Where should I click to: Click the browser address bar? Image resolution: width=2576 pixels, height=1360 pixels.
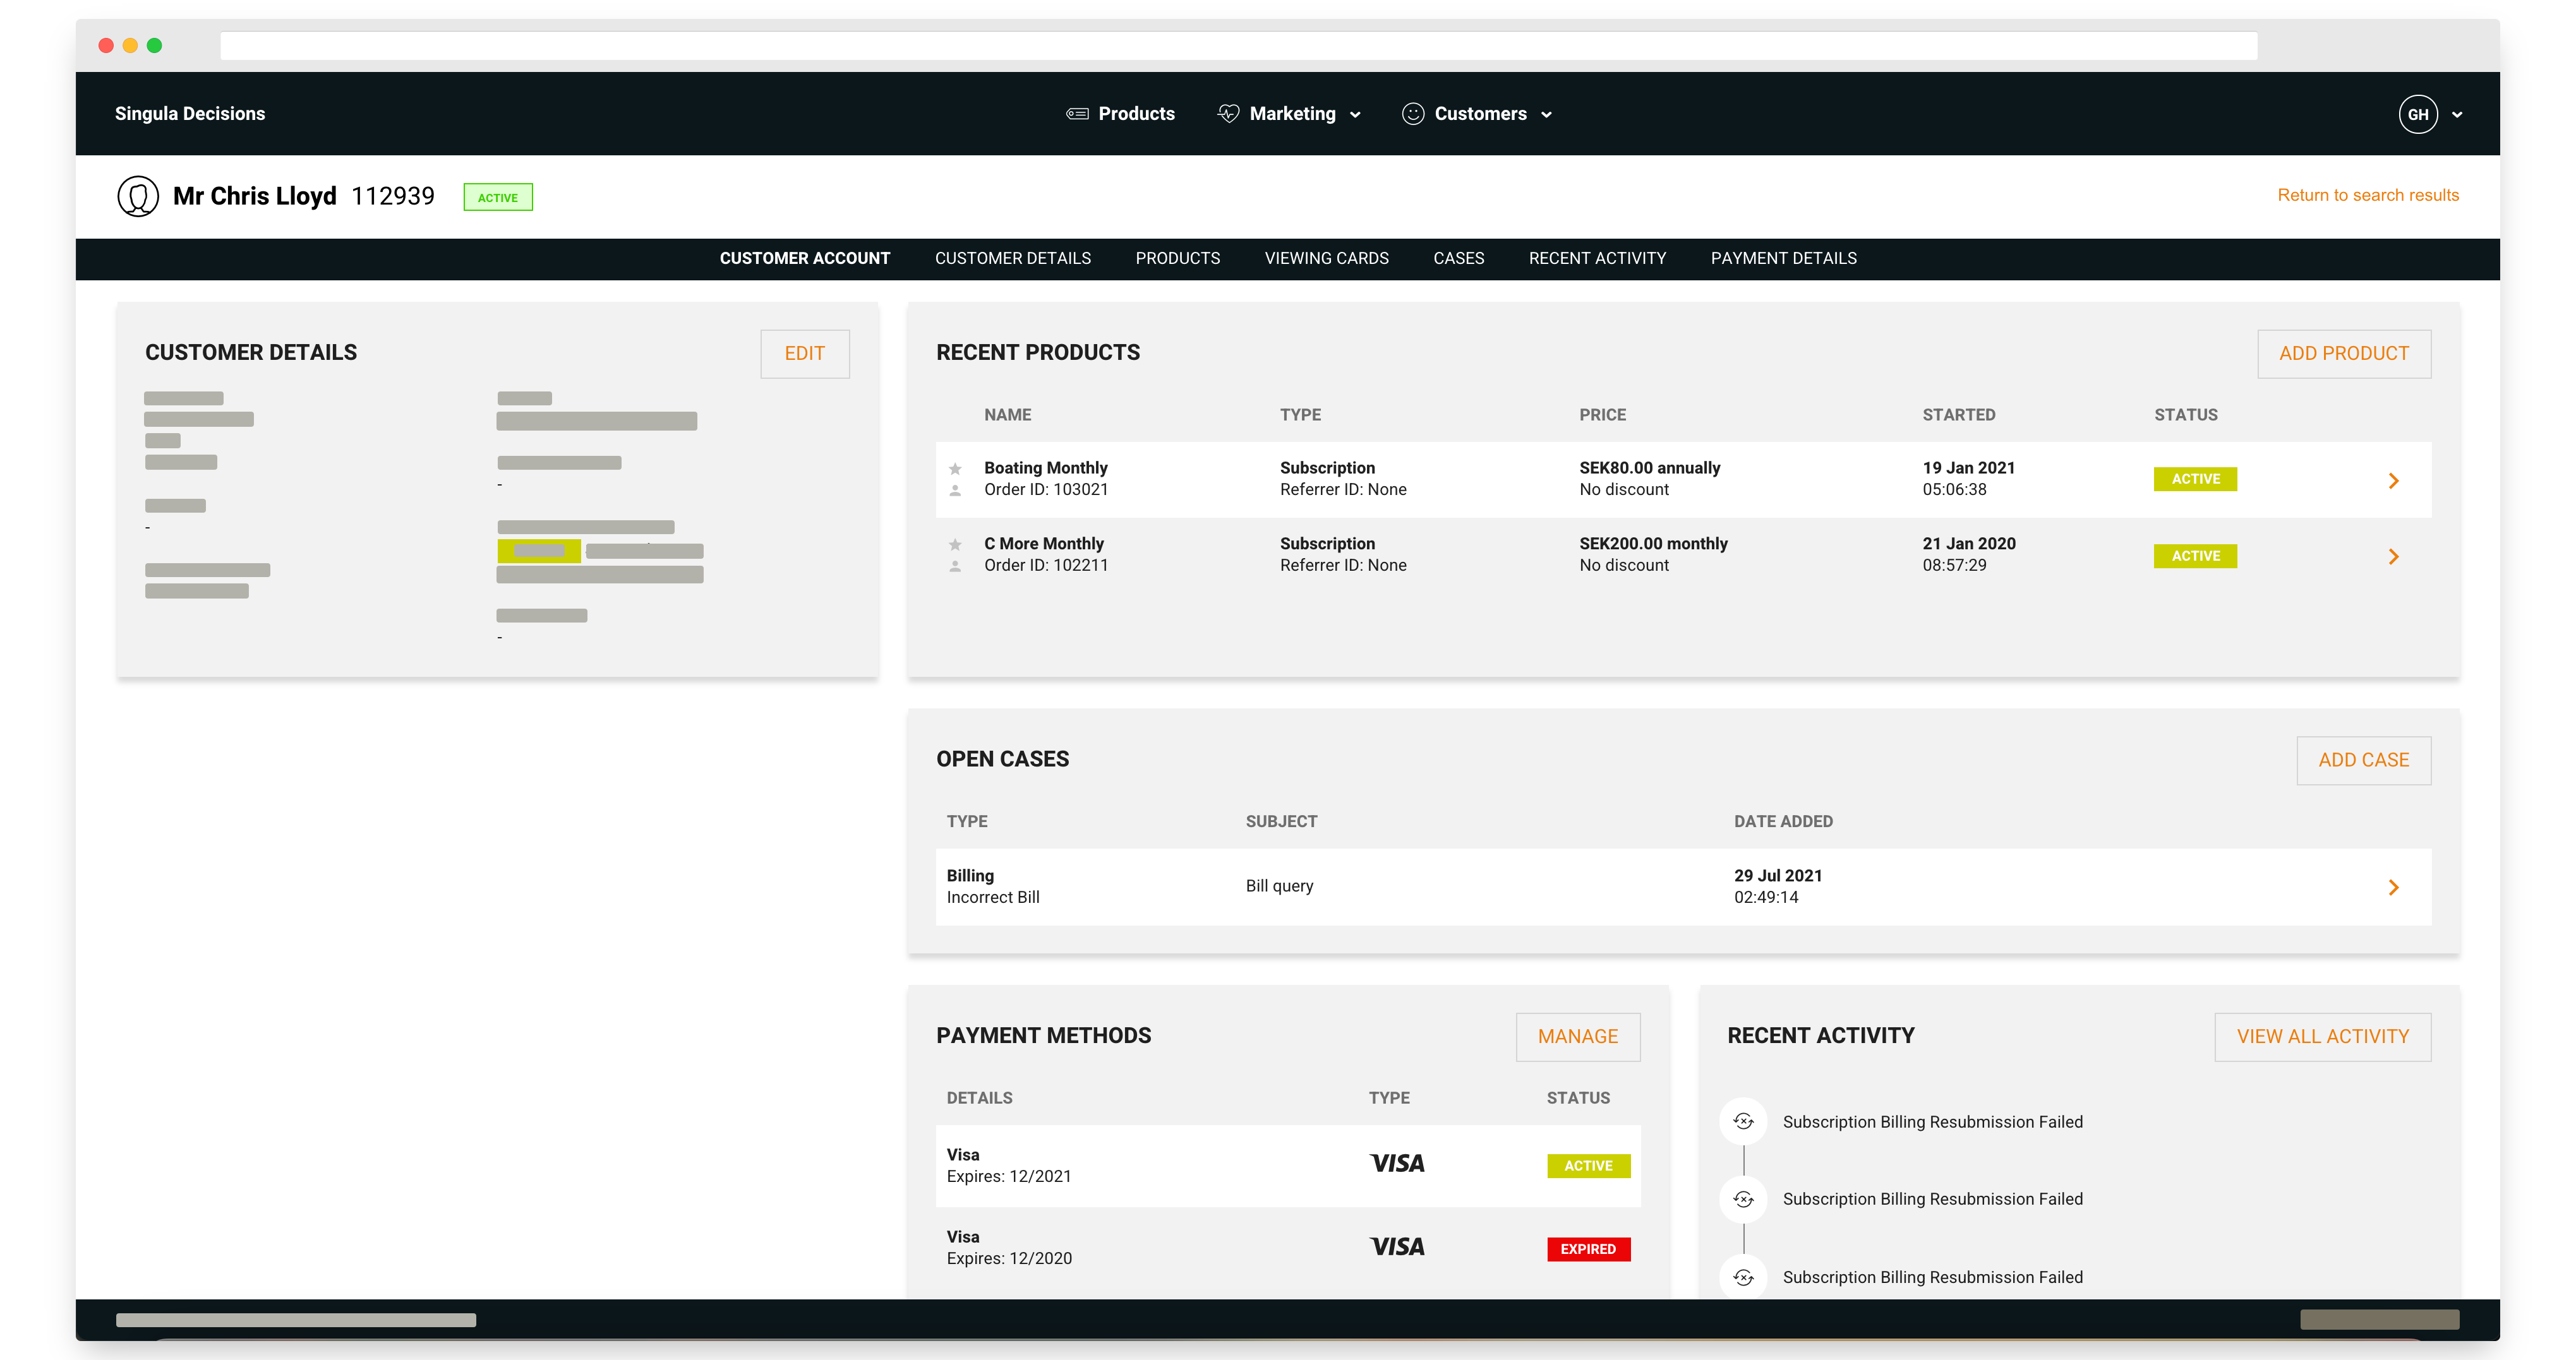[1238, 45]
